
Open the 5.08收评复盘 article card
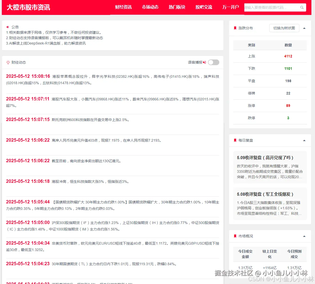[x=270, y=204]
